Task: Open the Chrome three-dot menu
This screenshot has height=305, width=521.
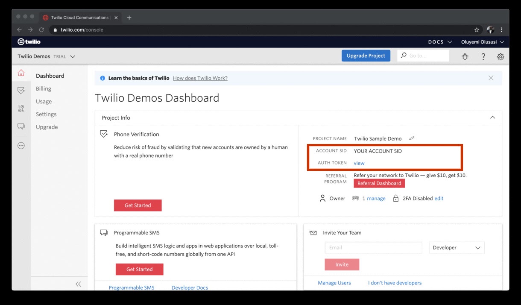Action: 502,30
